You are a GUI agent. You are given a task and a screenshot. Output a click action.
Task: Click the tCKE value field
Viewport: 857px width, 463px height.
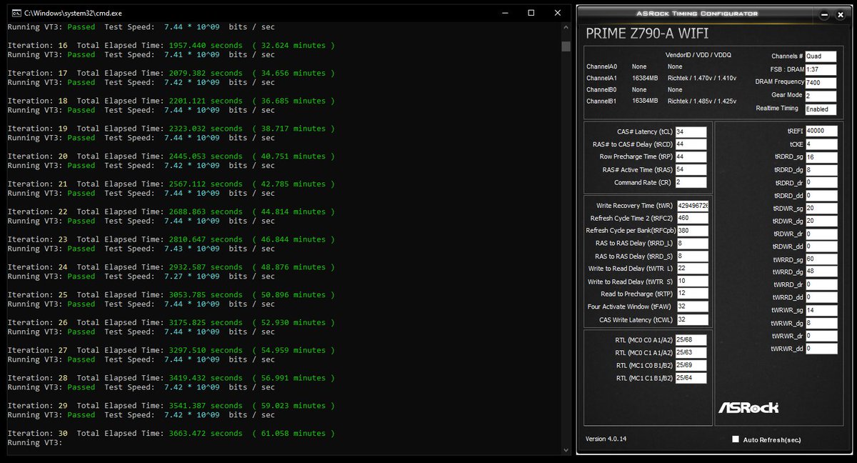(821, 144)
